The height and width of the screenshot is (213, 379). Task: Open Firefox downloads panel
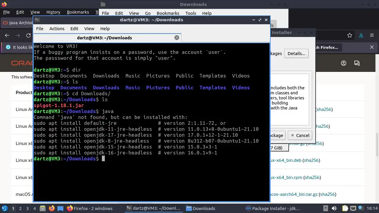361,35
